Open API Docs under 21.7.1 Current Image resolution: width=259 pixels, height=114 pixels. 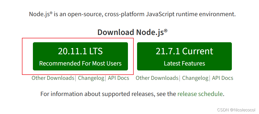point(222,78)
